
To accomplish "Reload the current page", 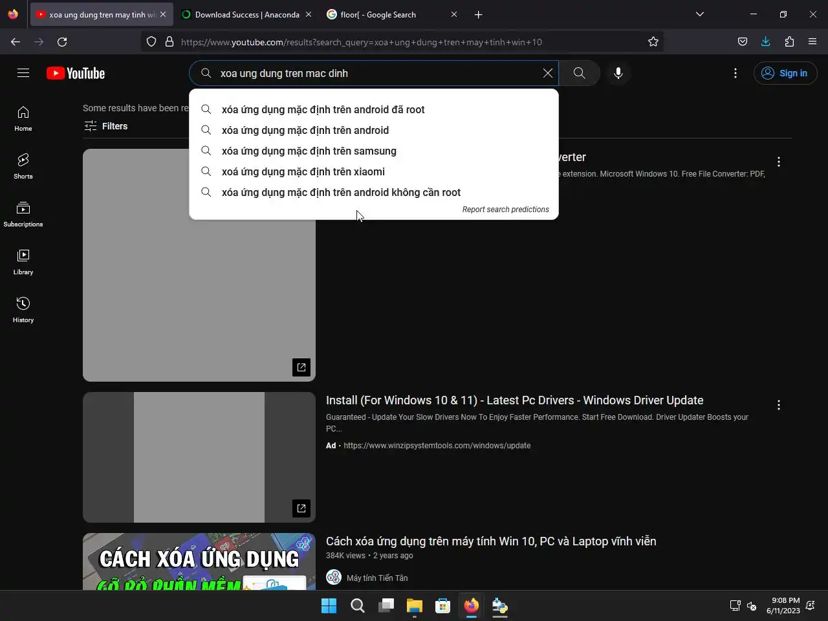I will coord(62,41).
